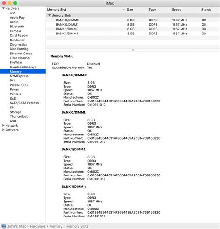Open Graphics/Displays in the sidebar
Screen dimensions: 220x229
pos(23,67)
